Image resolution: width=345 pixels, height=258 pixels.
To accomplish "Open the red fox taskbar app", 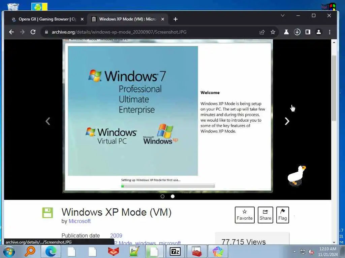I will (114, 251).
